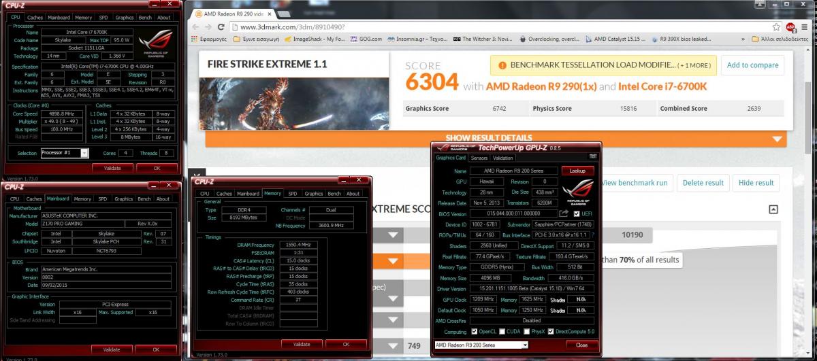This screenshot has height=361, width=817.
Task: Click the Bus Interface question mark in GPU-Z
Action: coord(592,235)
